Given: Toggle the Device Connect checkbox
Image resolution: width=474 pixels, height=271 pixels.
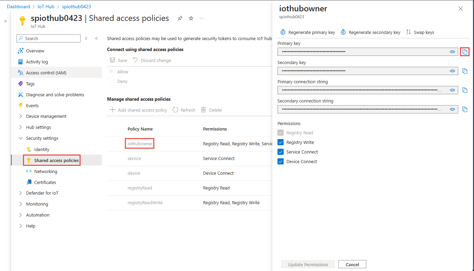Looking at the screenshot, I should pos(281,161).
